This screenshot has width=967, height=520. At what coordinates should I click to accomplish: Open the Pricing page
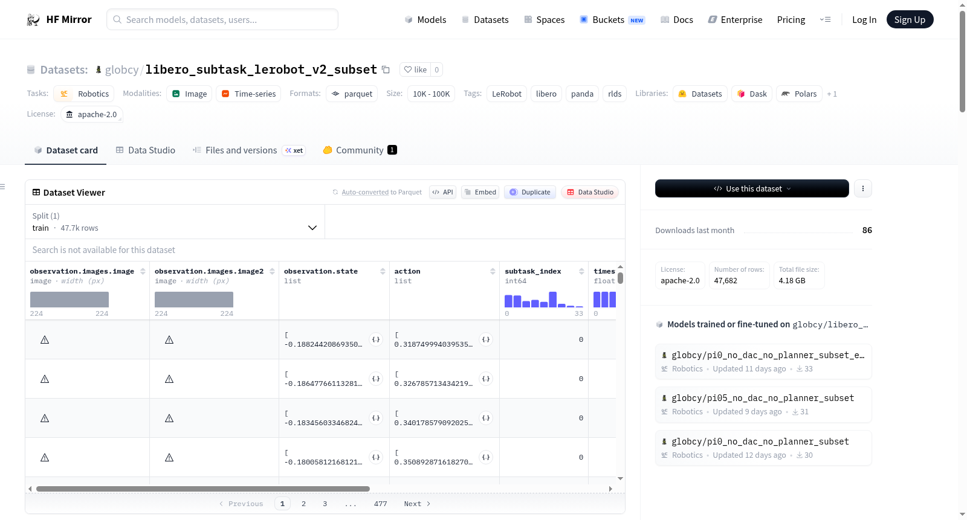click(791, 20)
